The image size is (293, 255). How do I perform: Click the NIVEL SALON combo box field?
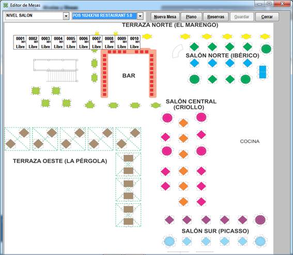coord(37,16)
